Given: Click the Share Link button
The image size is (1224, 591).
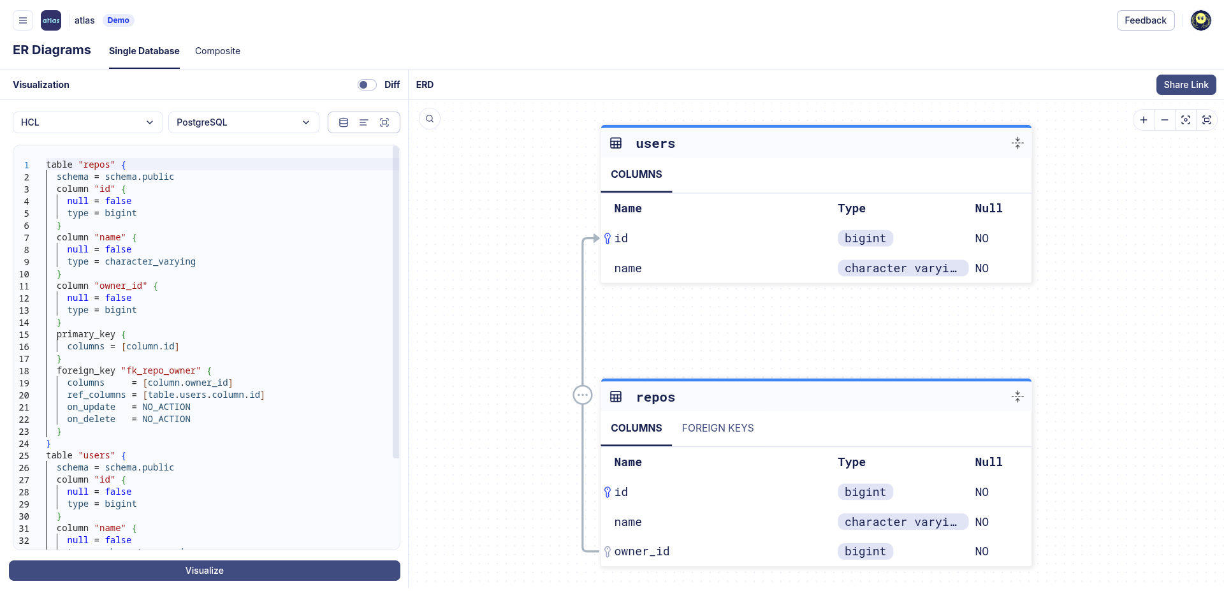Looking at the screenshot, I should coord(1186,85).
